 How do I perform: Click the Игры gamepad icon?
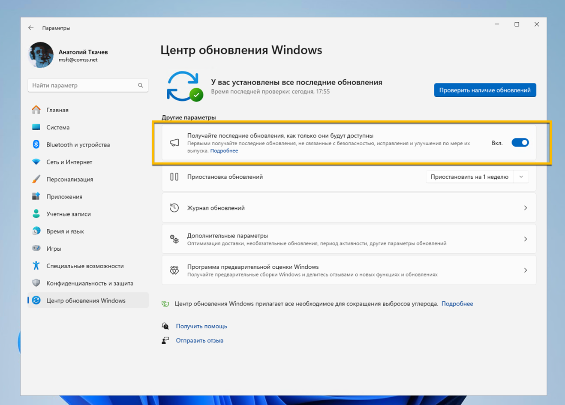click(36, 249)
